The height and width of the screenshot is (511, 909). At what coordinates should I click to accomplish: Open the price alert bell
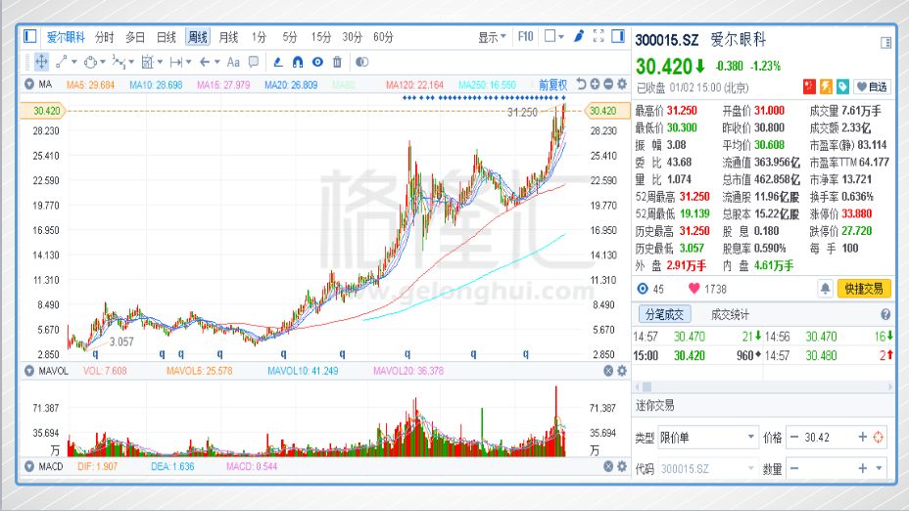825,289
